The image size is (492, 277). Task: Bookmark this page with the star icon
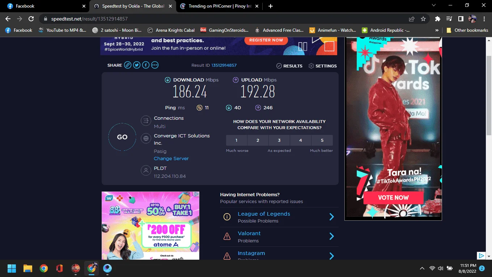pos(423,19)
